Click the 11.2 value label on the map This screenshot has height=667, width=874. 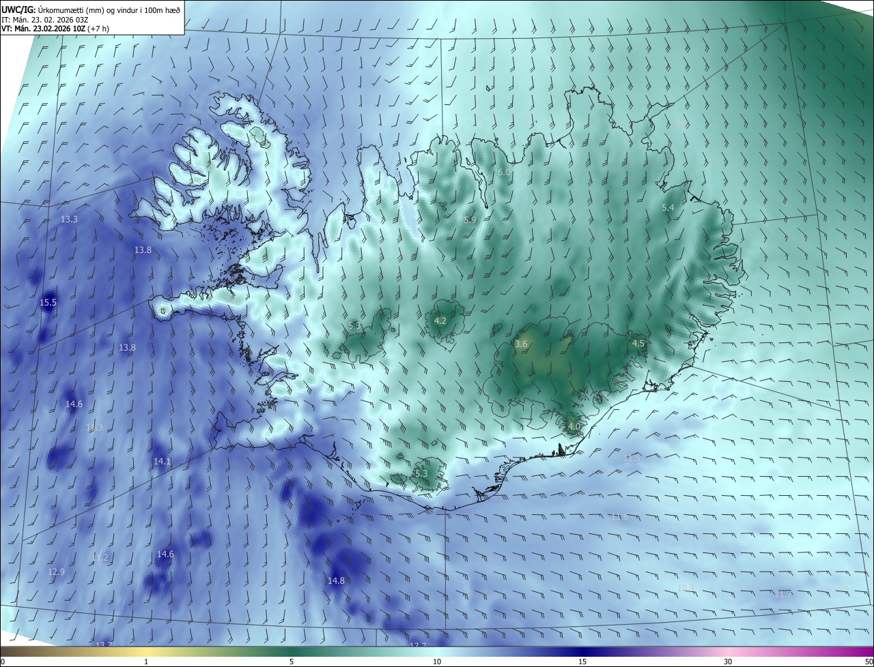point(100,557)
